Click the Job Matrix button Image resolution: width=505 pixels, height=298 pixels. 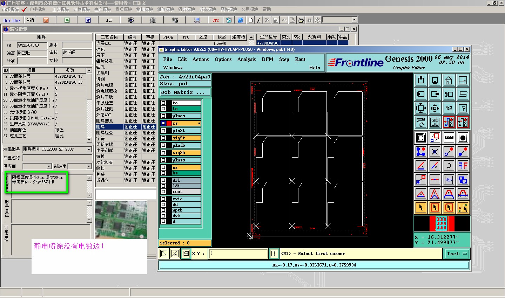click(x=185, y=92)
